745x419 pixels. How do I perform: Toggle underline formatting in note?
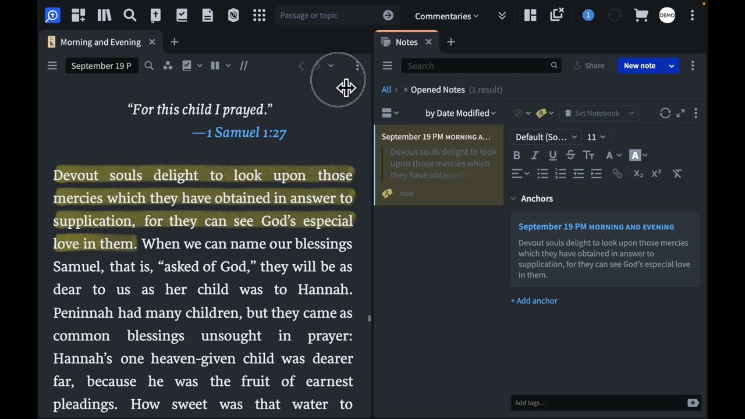click(552, 155)
